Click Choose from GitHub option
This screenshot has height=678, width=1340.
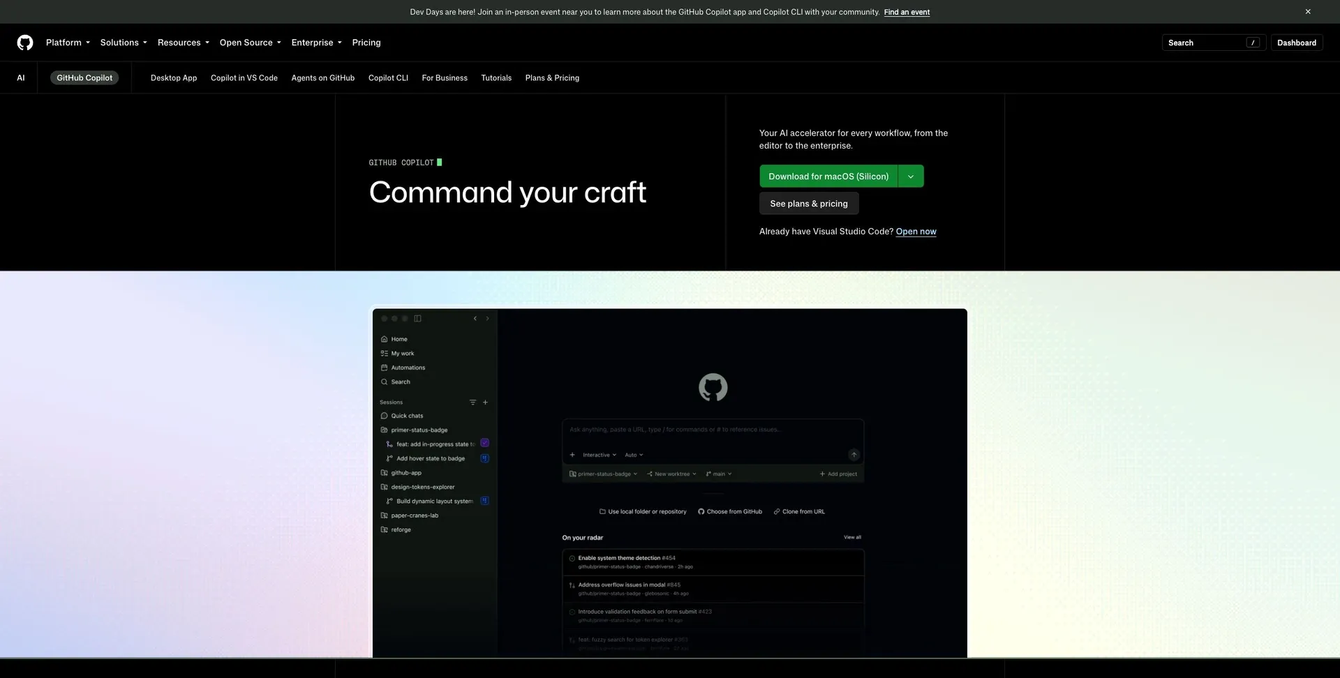(x=730, y=512)
